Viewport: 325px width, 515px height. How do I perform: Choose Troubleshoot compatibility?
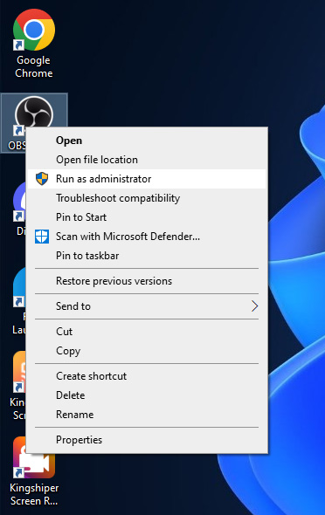(x=147, y=198)
